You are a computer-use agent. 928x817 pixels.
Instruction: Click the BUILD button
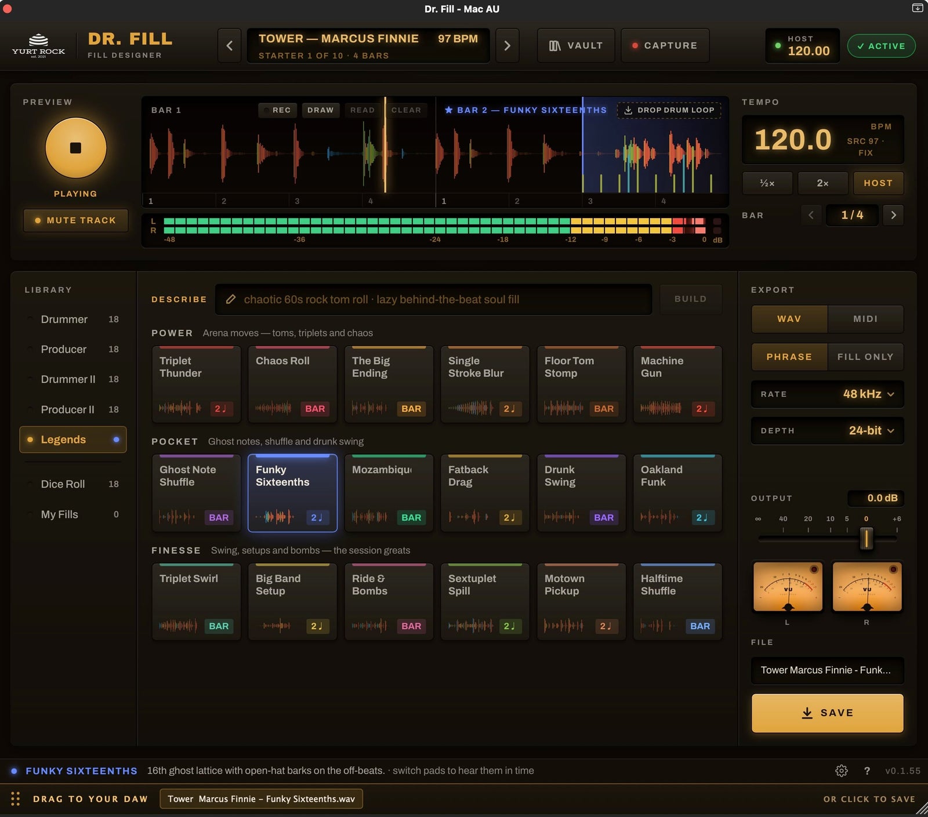pyautogui.click(x=691, y=299)
